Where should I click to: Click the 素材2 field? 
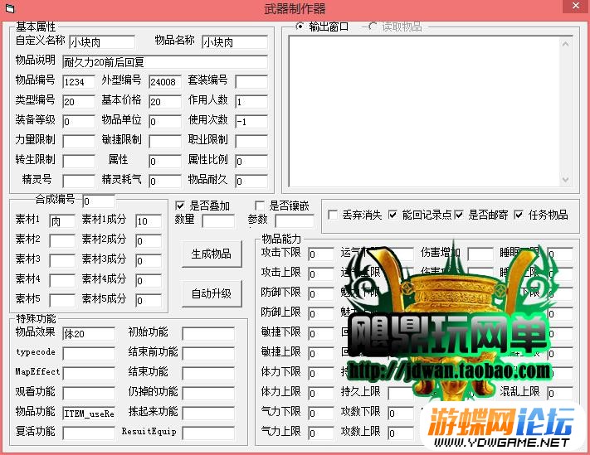(62, 241)
